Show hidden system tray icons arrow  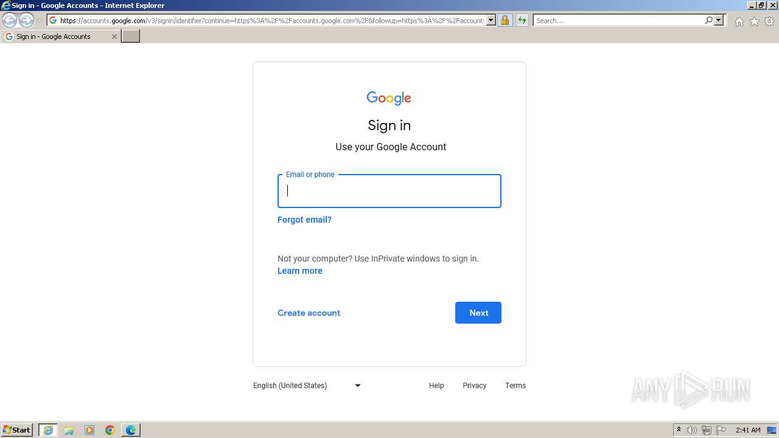(x=679, y=430)
